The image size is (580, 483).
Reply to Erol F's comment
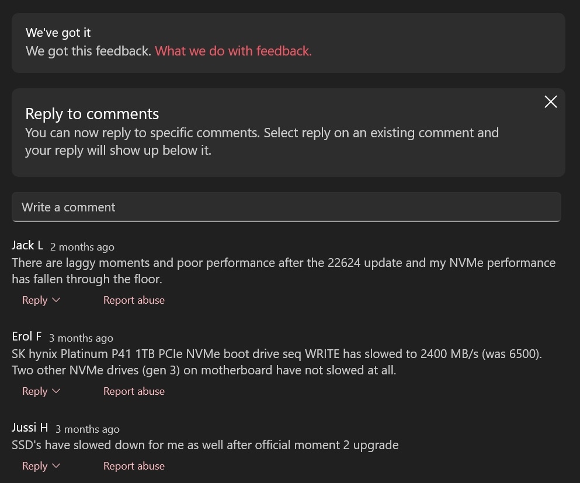(34, 391)
